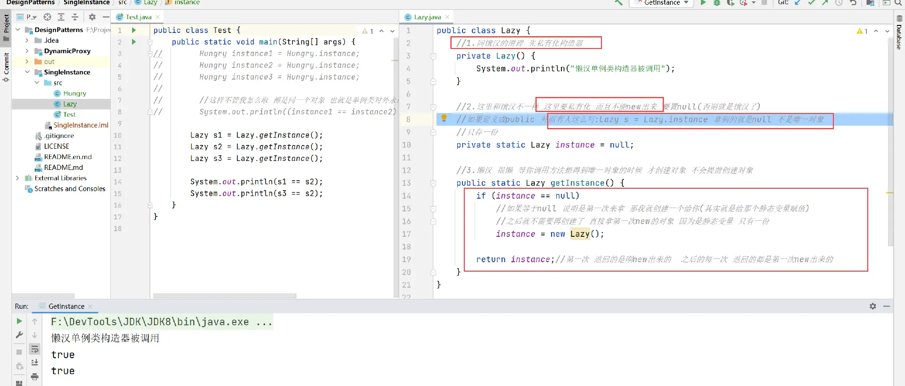Click the Git commit checkmark icon
The height and width of the screenshot is (386, 905).
tap(811, 3)
